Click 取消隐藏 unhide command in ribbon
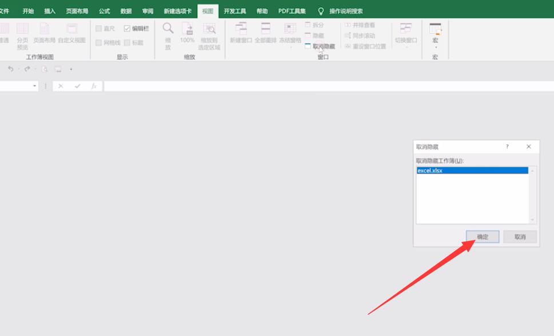 tap(320, 46)
